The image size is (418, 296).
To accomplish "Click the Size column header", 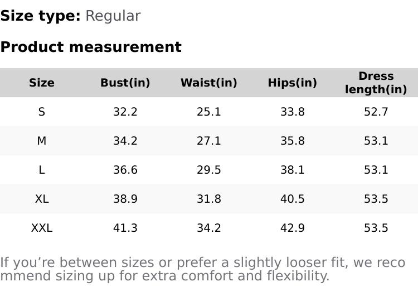I will pyautogui.click(x=42, y=83).
